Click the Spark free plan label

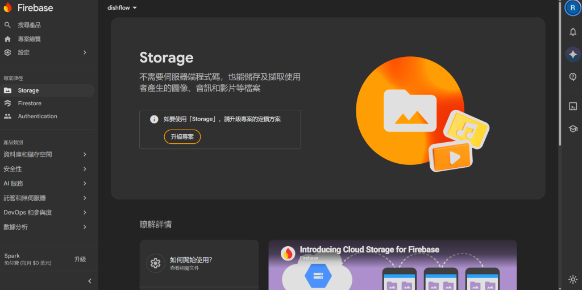(28, 259)
